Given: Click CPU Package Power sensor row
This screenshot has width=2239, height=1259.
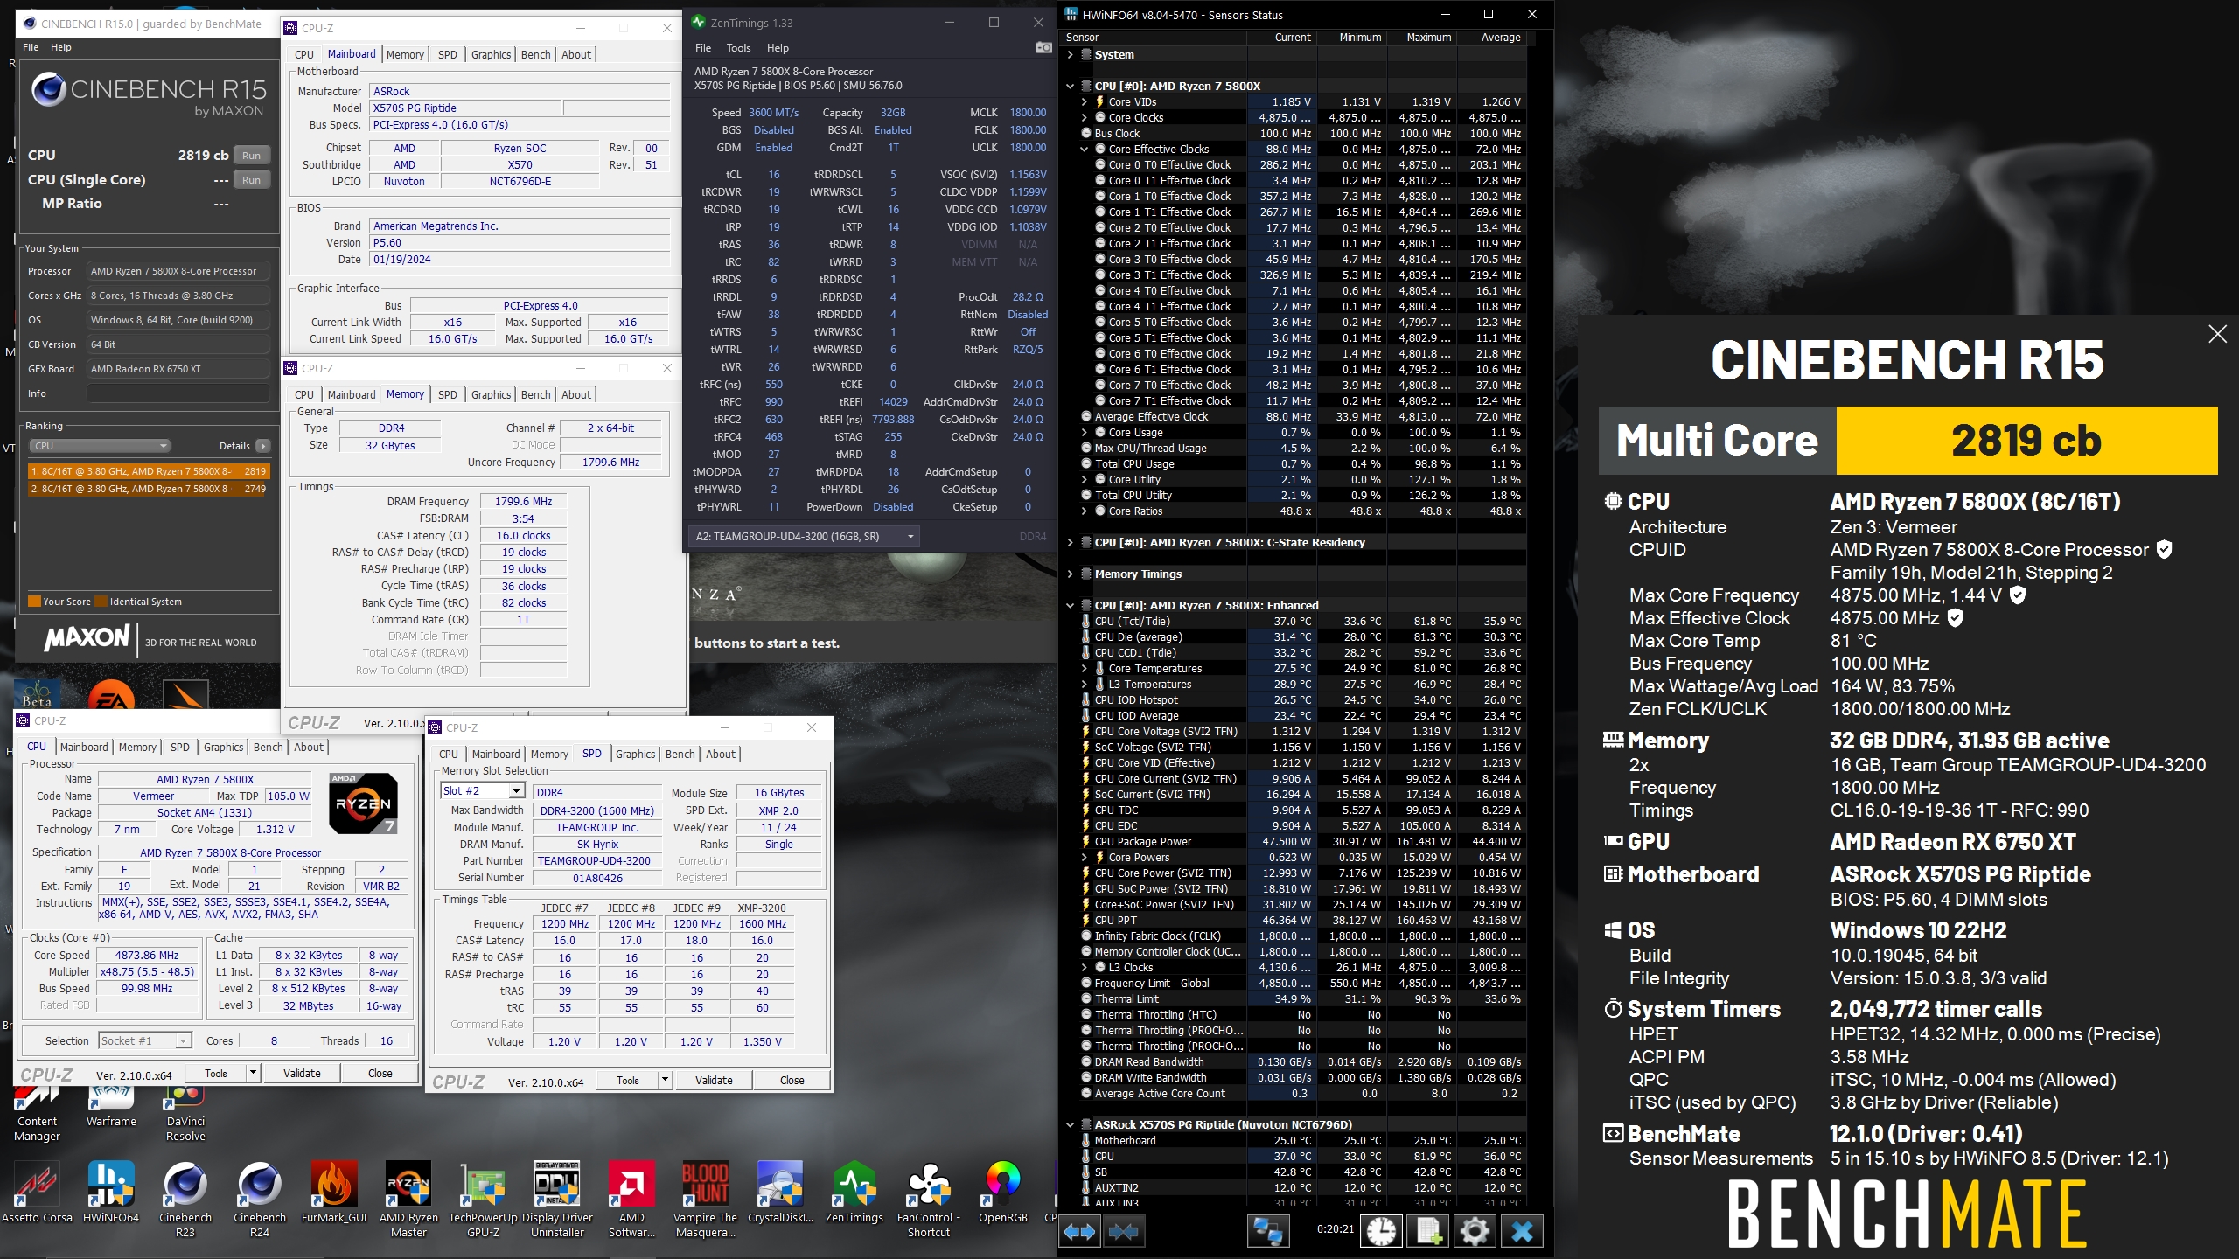Looking at the screenshot, I should pyautogui.click(x=1303, y=841).
